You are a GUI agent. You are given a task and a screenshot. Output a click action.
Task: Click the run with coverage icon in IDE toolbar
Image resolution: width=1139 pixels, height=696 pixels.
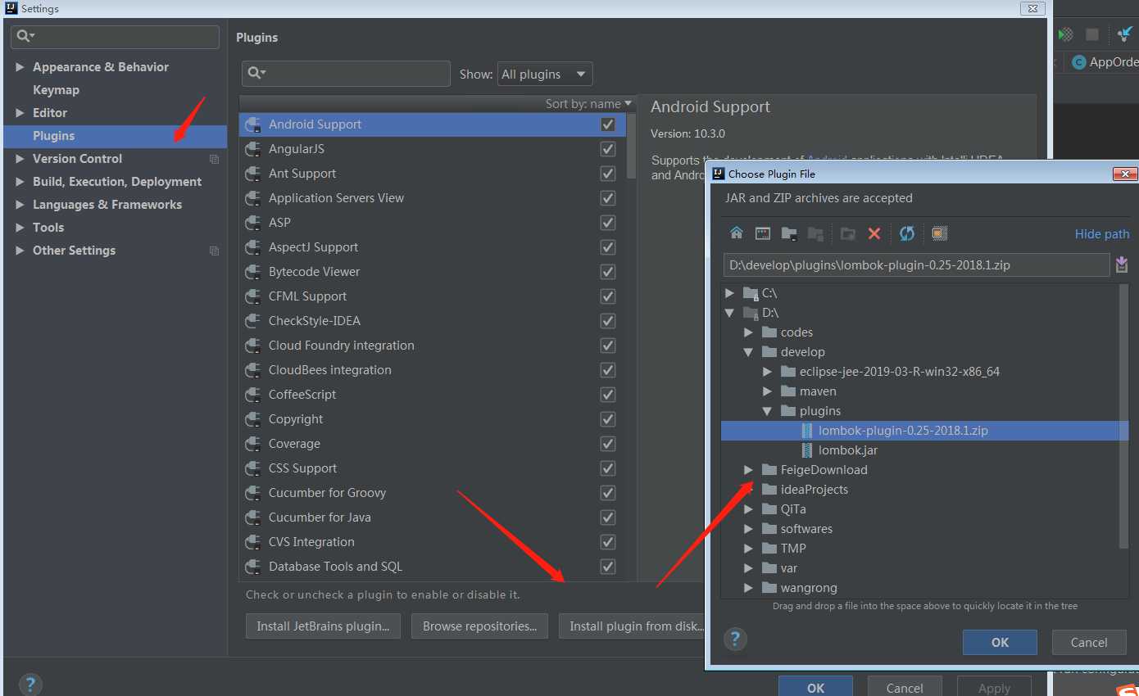pos(1065,34)
